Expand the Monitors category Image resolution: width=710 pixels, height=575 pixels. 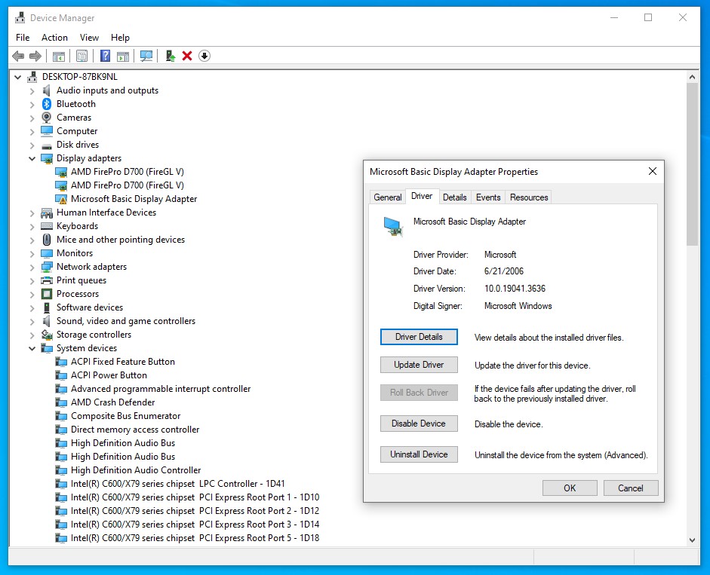(x=32, y=254)
